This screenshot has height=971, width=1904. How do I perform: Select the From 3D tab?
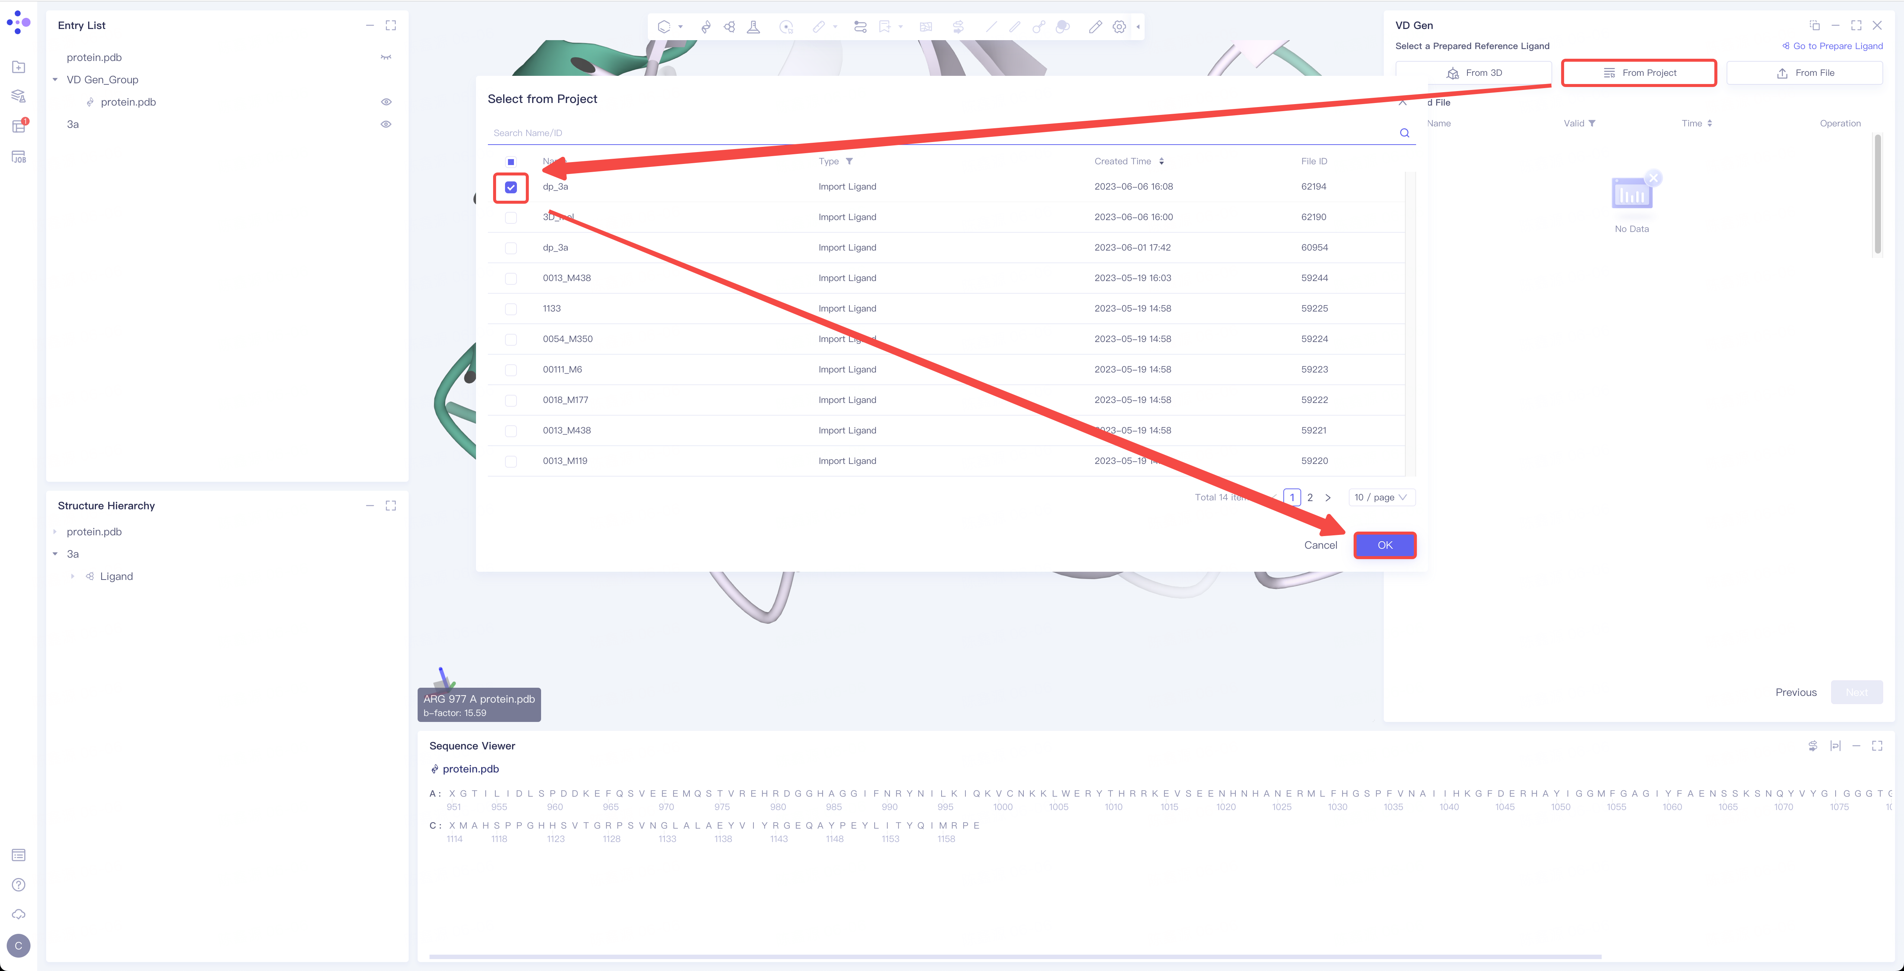point(1474,73)
